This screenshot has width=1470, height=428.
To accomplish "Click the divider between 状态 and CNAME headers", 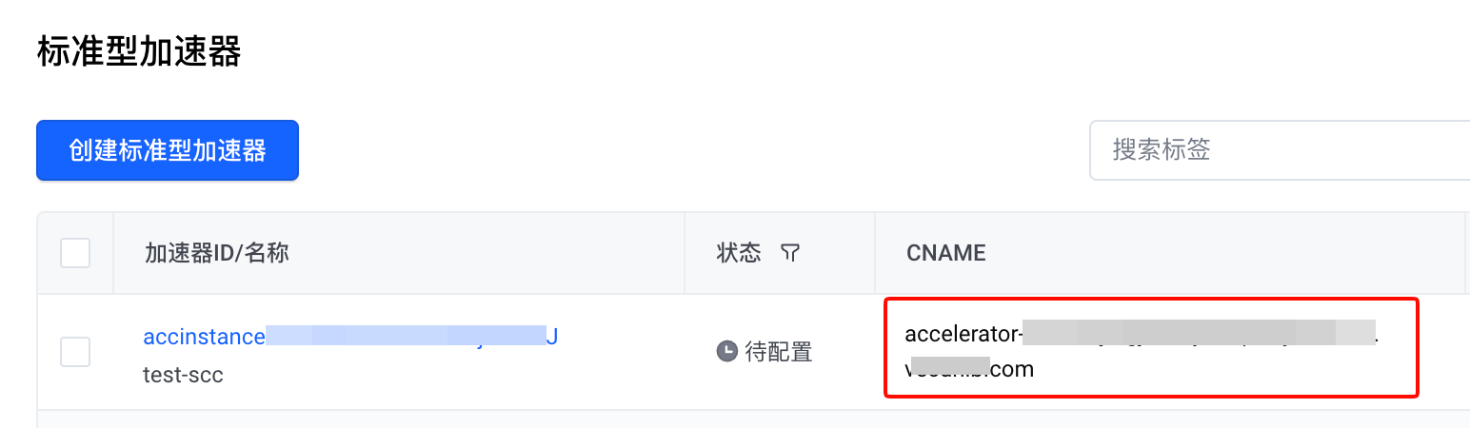I will pyautogui.click(x=875, y=253).
